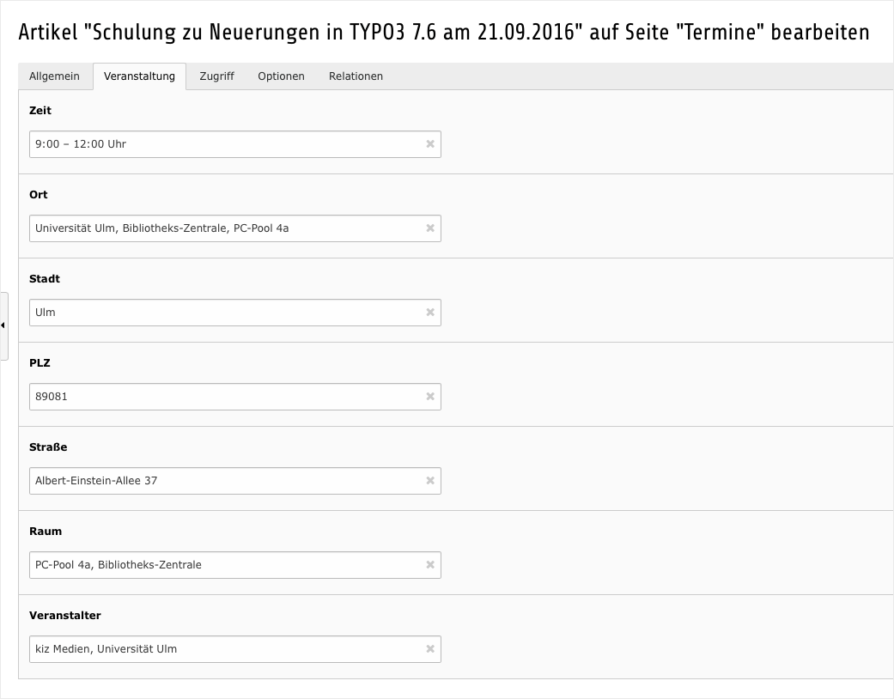Clear the Straße field using the X icon
This screenshot has width=894, height=699.
click(x=430, y=481)
